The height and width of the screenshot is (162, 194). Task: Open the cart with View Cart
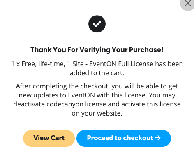pos(49,138)
